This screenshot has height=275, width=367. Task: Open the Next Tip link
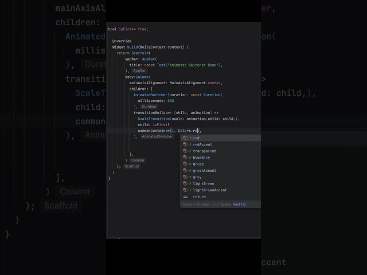(x=239, y=205)
